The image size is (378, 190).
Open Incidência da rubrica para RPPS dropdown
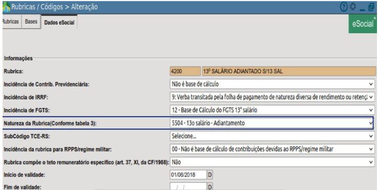pyautogui.click(x=272, y=149)
